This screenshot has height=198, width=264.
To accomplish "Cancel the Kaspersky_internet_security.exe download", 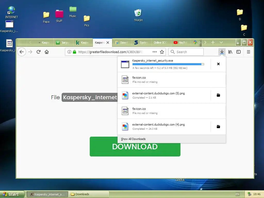I will [x=218, y=64].
